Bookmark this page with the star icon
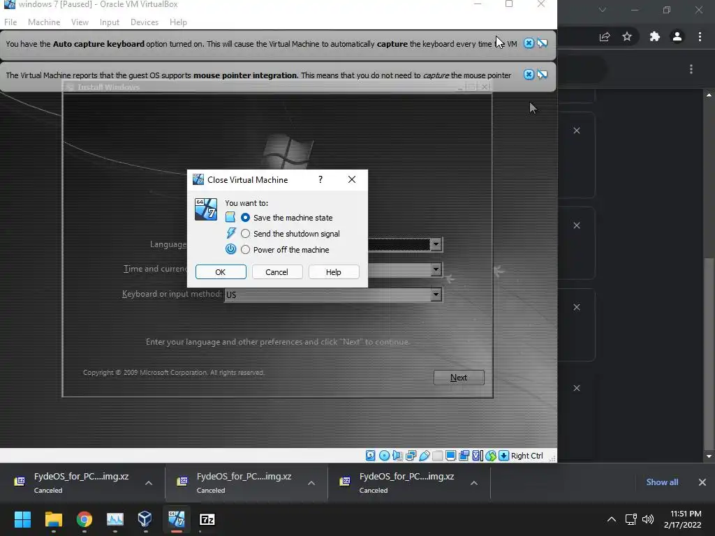This screenshot has height=536, width=715. (x=627, y=37)
